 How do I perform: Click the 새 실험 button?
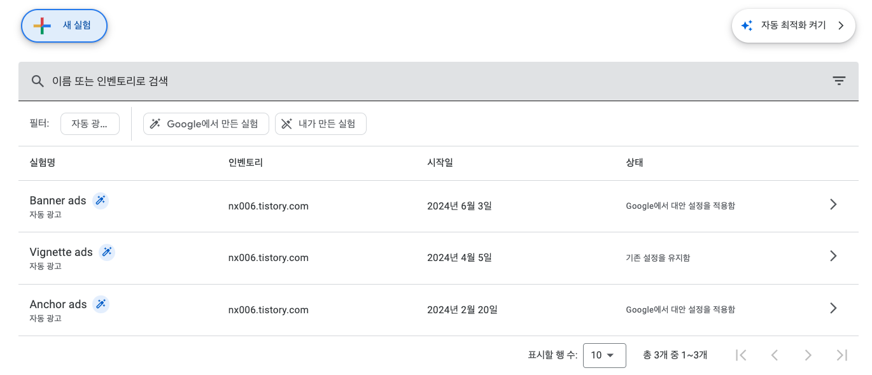pos(64,25)
